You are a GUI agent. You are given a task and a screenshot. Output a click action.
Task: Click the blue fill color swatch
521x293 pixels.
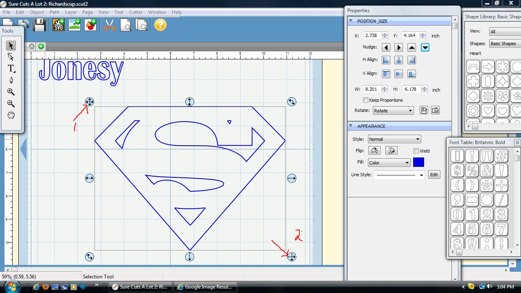[418, 162]
